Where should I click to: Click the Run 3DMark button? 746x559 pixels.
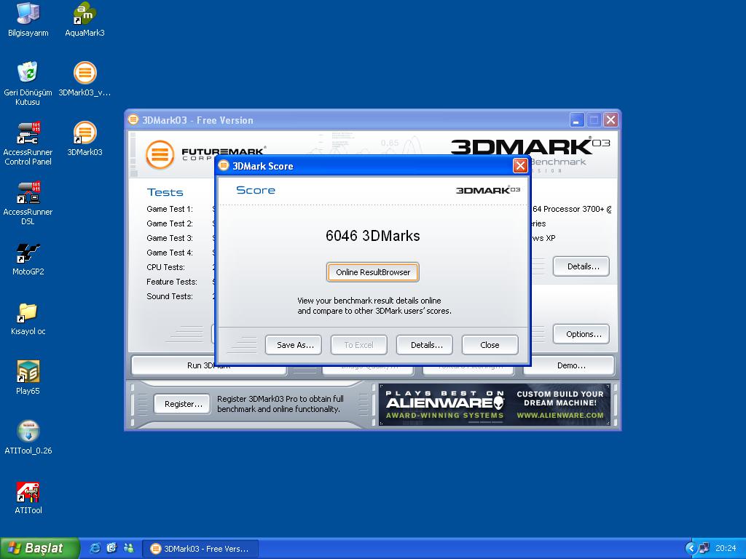click(x=209, y=366)
